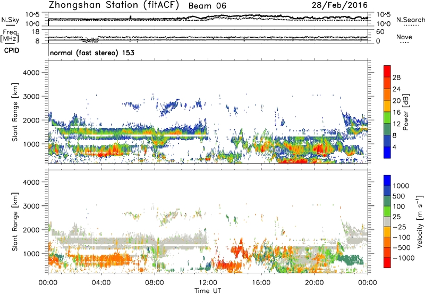This screenshot has width=425, height=294.
Task: Click the 'Zhongshan Station (fitACF)' title
Action: tap(114, 5)
